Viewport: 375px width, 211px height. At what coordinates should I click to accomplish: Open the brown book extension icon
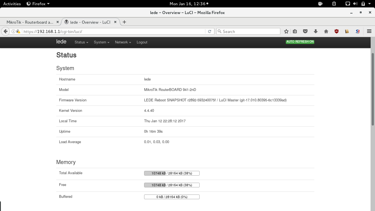point(347,32)
